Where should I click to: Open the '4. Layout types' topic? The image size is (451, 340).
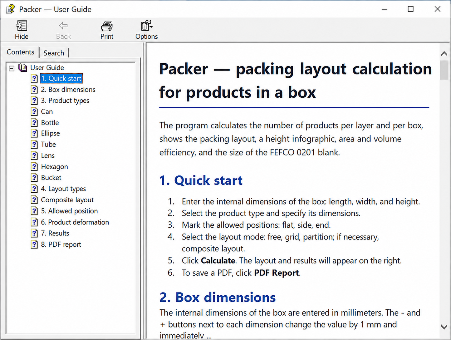(63, 189)
